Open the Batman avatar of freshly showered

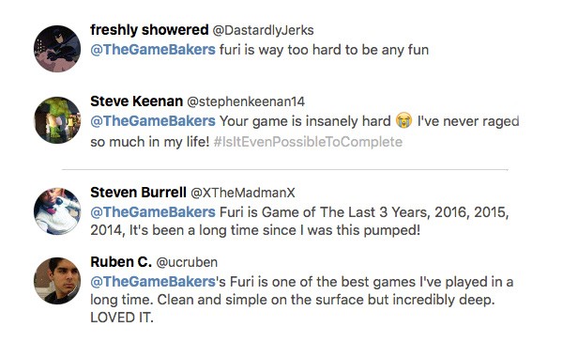[x=57, y=49]
